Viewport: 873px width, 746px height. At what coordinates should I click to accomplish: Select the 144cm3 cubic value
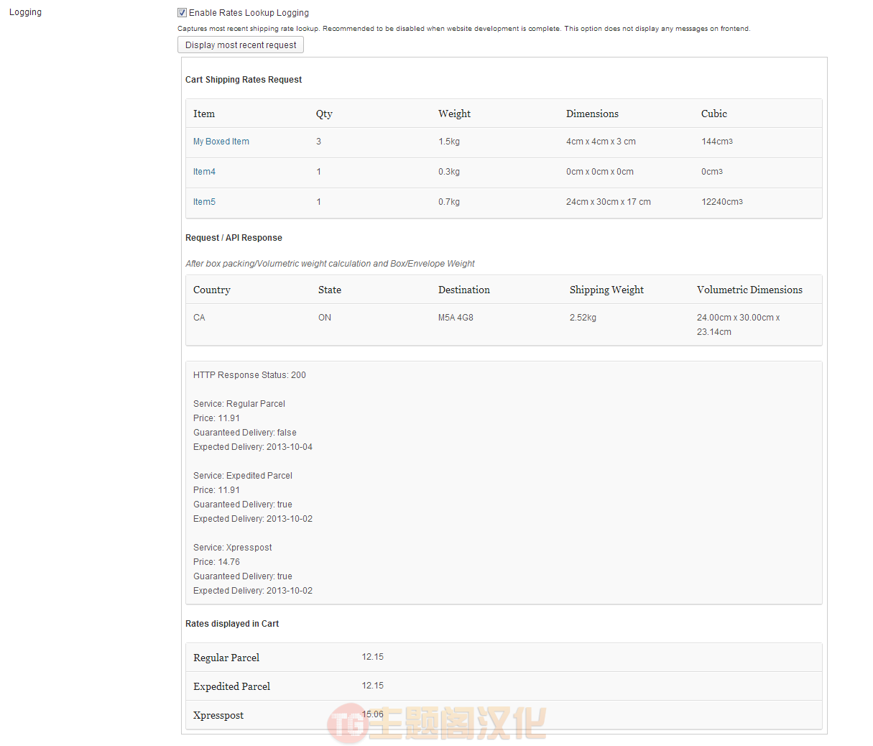coord(717,142)
